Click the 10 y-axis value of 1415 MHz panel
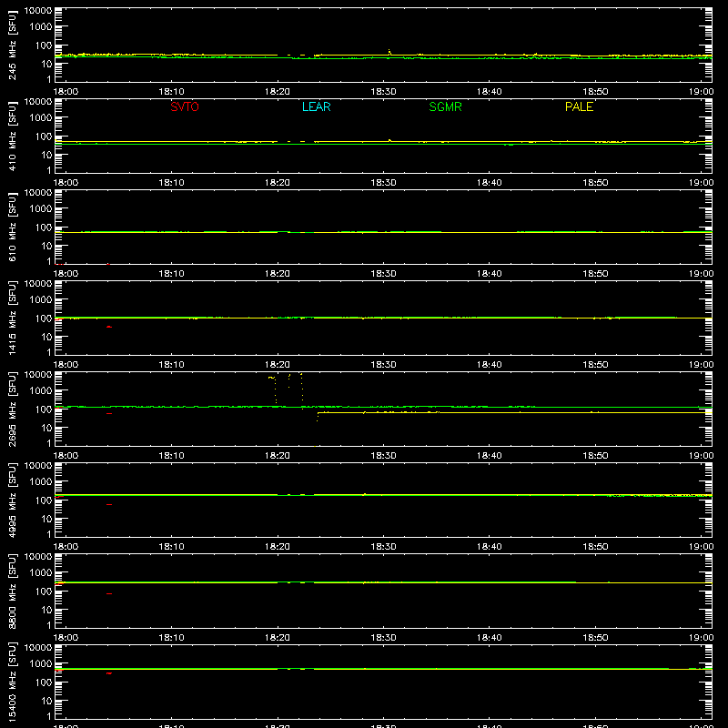The width and height of the screenshot is (728, 728). [47, 337]
